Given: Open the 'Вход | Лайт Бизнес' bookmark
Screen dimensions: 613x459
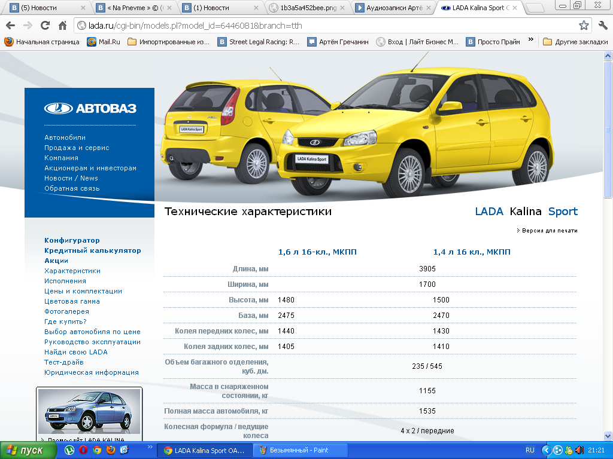Looking at the screenshot, I should click(x=417, y=42).
